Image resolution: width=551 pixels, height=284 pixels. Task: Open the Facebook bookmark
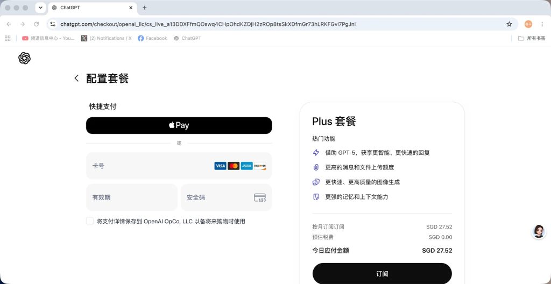tap(152, 38)
